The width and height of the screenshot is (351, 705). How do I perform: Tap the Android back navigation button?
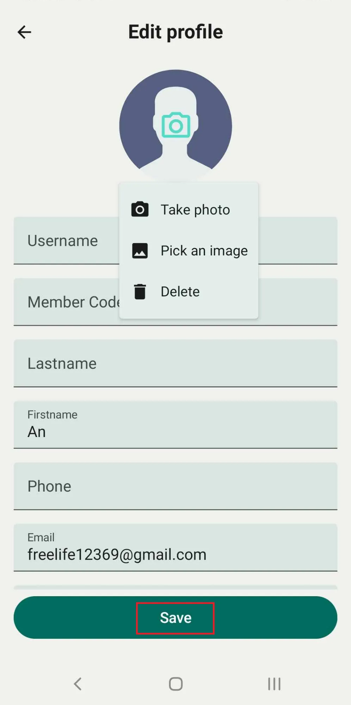78,684
